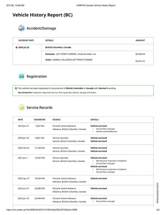Click the service records DATE column header
Image resolution: width=166 pixels, height=215 pixels.
20,120
